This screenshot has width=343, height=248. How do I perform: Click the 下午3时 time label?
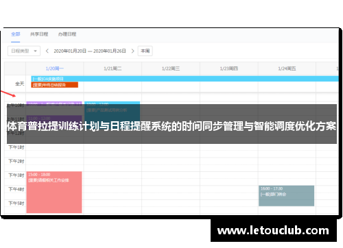pos(16,175)
